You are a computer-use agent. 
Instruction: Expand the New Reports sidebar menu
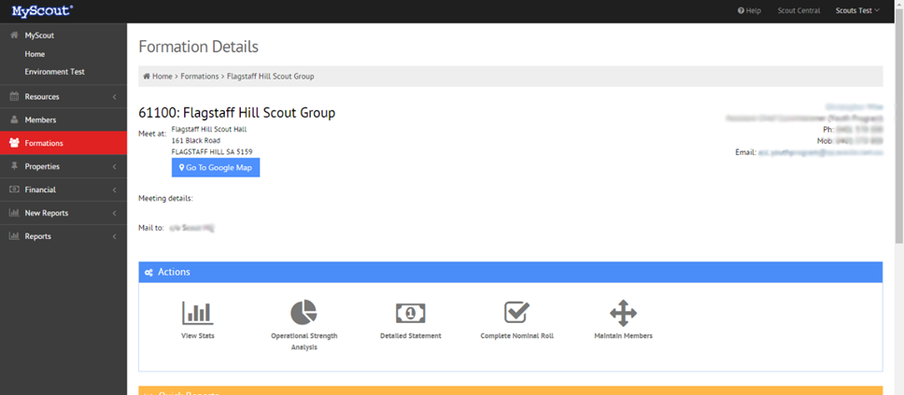pos(64,213)
